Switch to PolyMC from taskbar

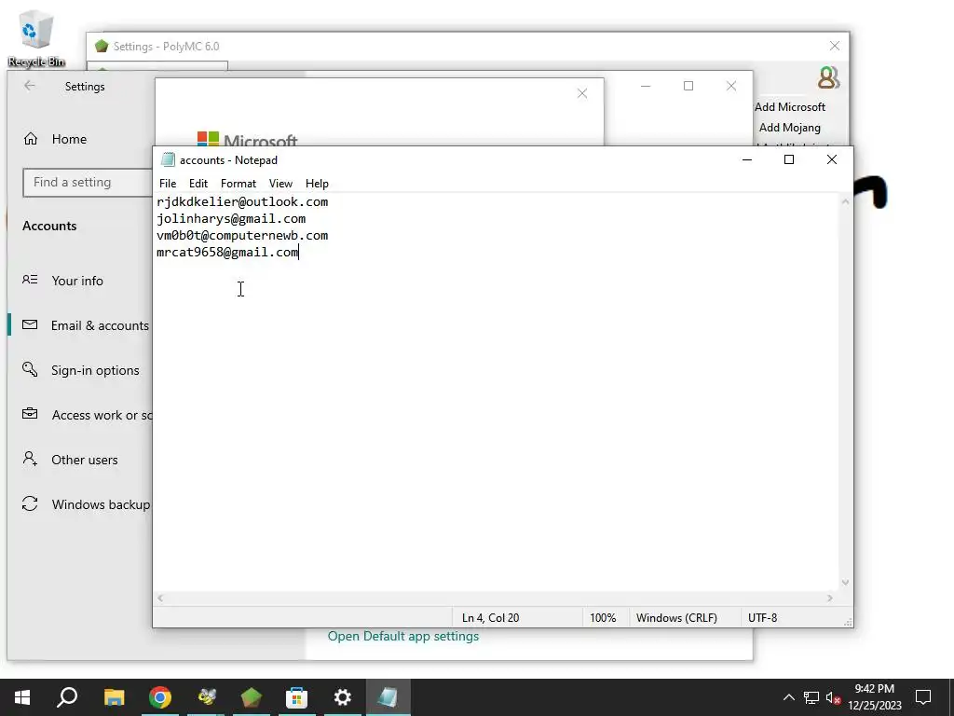click(252, 697)
